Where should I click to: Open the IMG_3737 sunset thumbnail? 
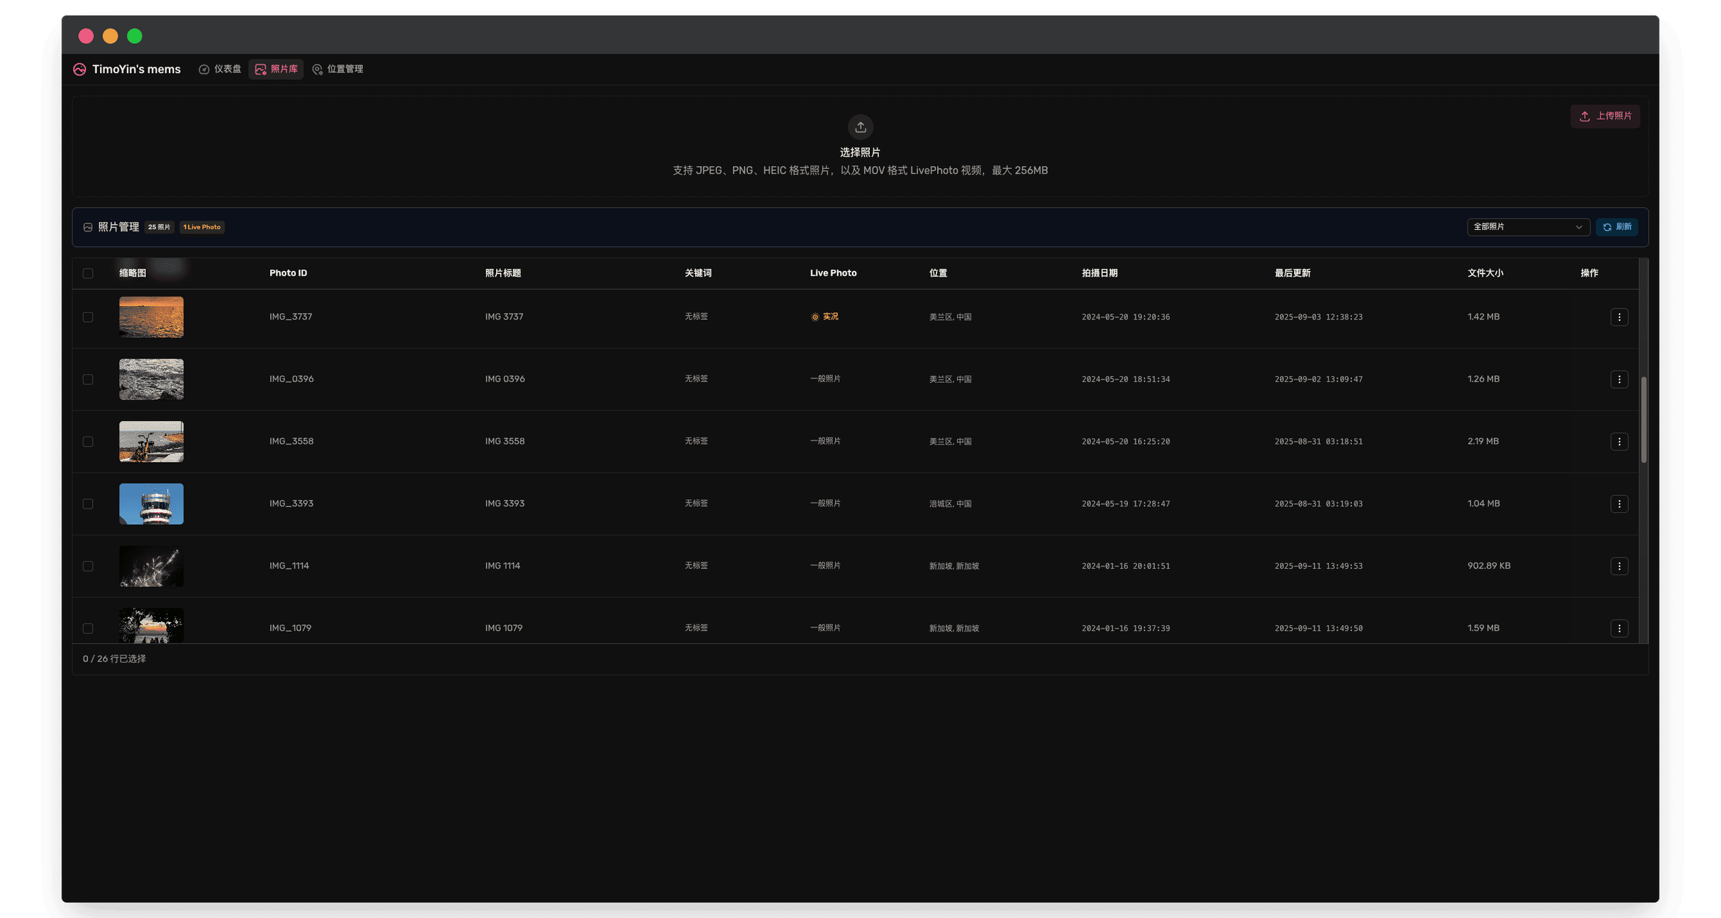pos(151,317)
